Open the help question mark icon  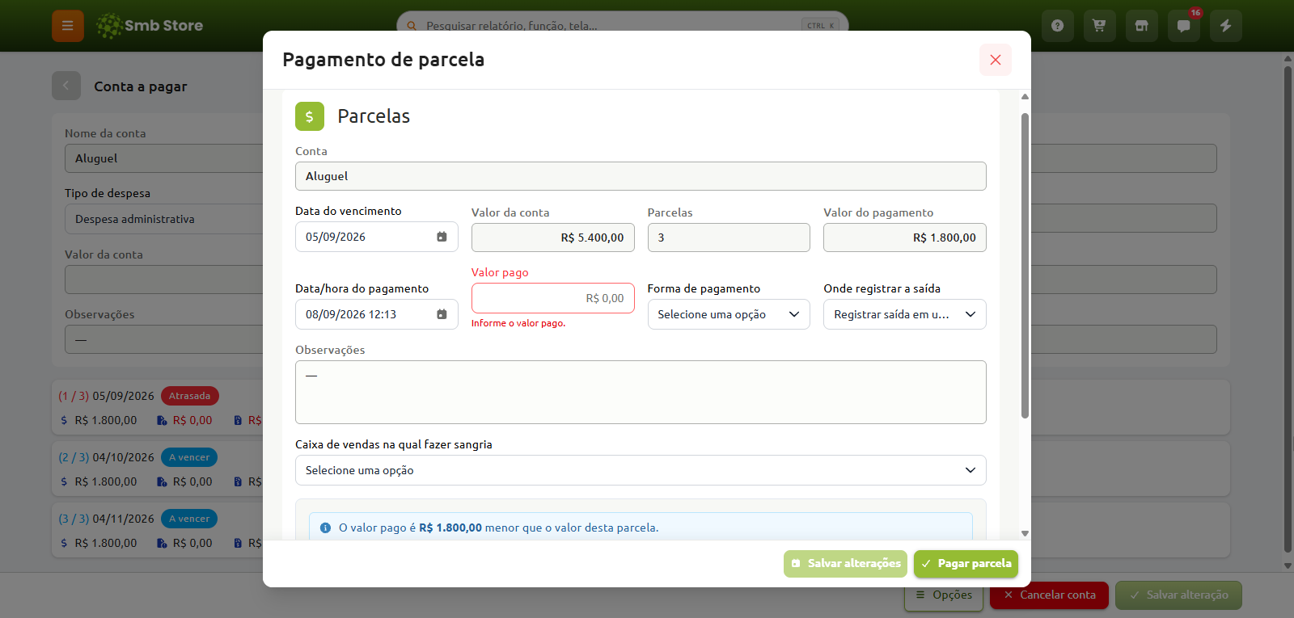[1057, 26]
